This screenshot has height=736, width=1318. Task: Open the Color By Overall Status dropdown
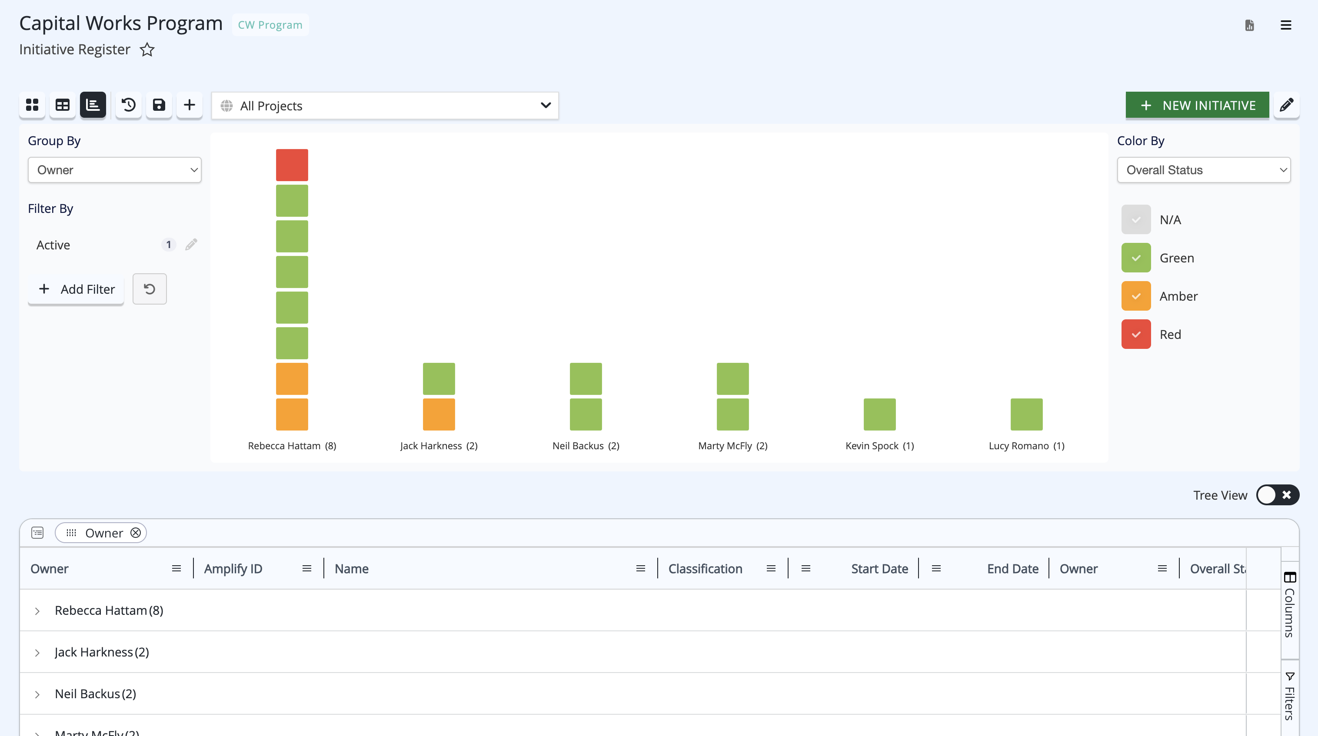1203,170
